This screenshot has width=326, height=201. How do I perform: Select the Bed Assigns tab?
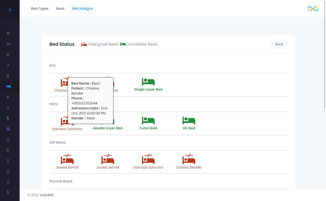point(82,8)
